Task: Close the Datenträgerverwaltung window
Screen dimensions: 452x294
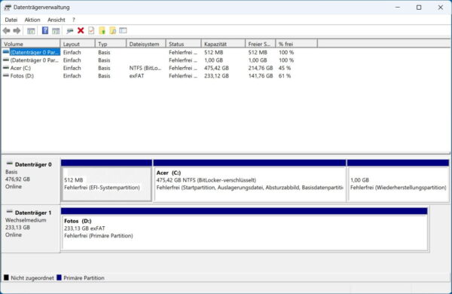Action: pos(441,8)
